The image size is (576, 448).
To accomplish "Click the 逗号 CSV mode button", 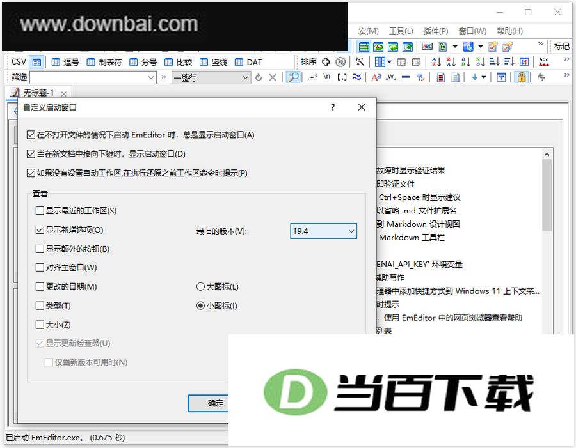I will pyautogui.click(x=65, y=63).
